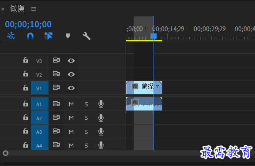Untarget the V1 track label
255x166 pixels.
40,88
